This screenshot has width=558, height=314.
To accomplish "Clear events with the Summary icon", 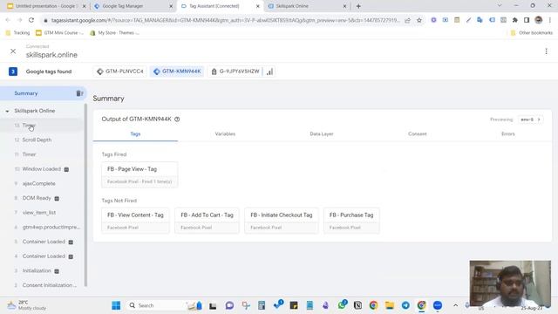I will point(79,93).
